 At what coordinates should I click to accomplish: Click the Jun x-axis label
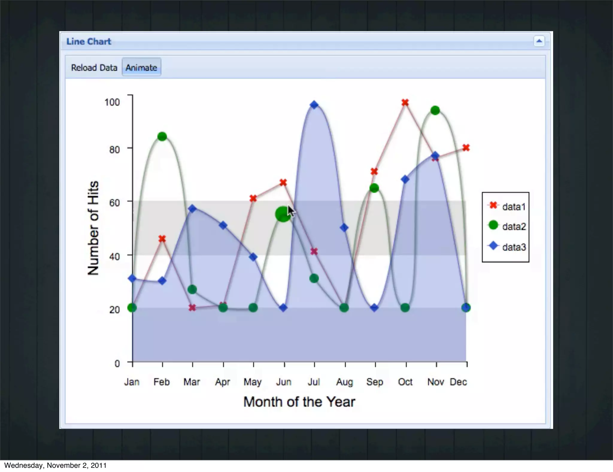pos(283,382)
